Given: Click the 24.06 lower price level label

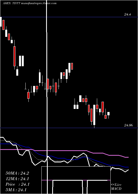Looking at the screenshot, I should coord(128,125).
